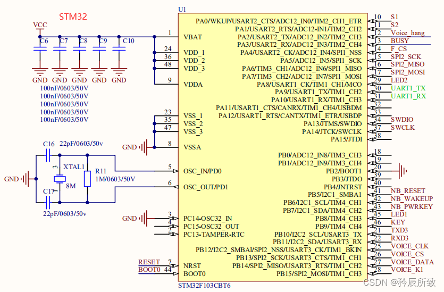Select capacitor C9 symbol

99,49
